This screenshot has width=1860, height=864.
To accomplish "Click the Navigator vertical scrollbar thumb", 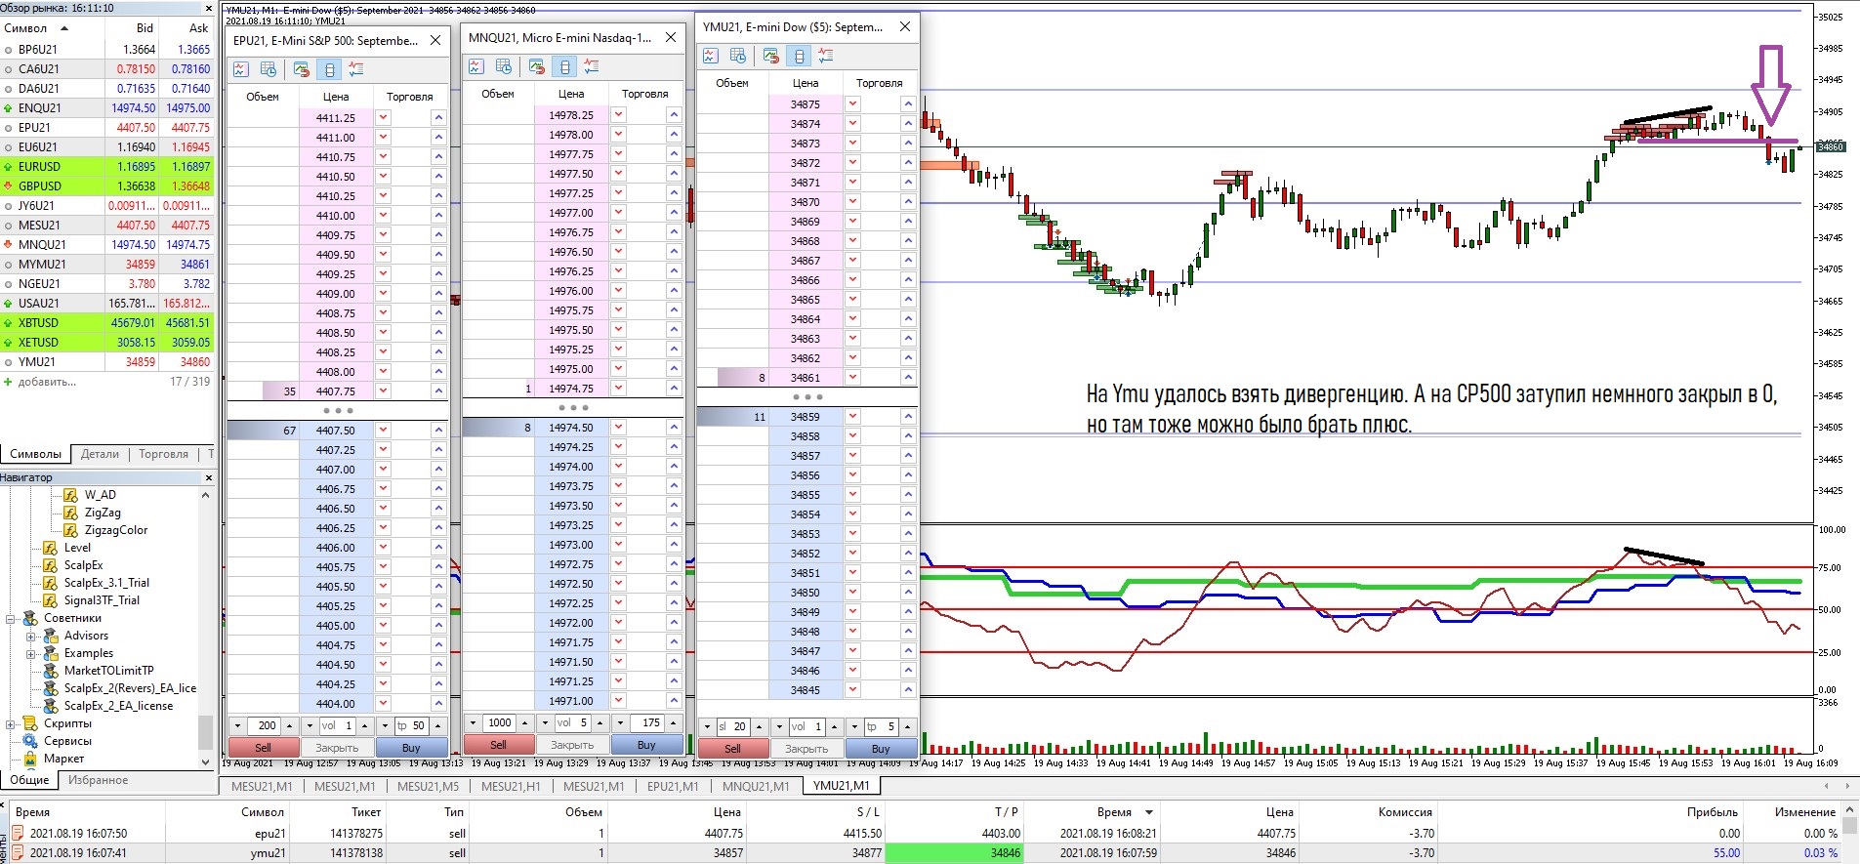I will tap(205, 730).
